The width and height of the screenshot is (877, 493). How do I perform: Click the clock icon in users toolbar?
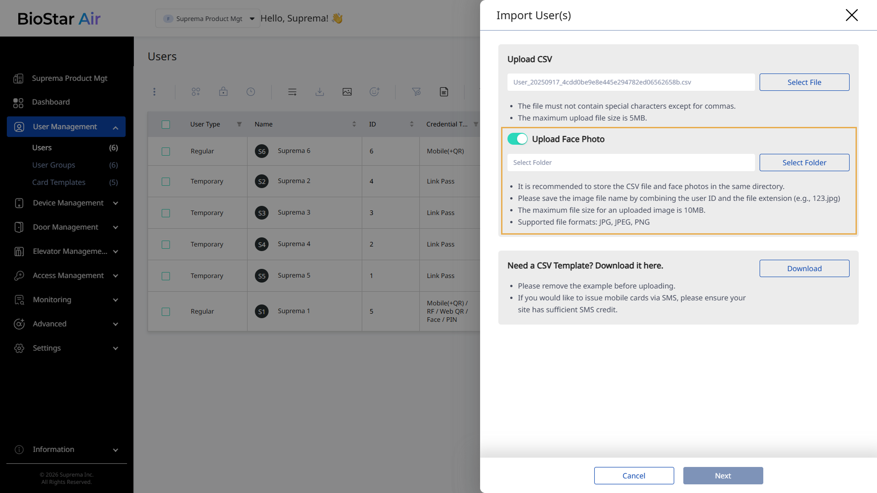251,92
